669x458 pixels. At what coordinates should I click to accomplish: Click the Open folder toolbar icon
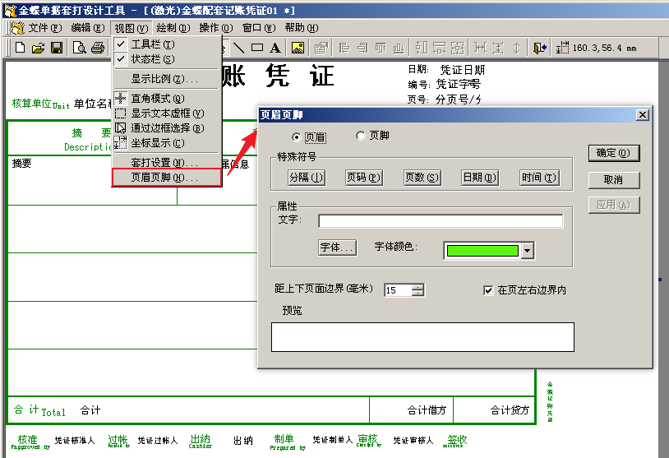(x=38, y=48)
